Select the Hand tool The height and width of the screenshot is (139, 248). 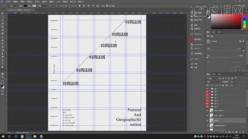click(3, 74)
